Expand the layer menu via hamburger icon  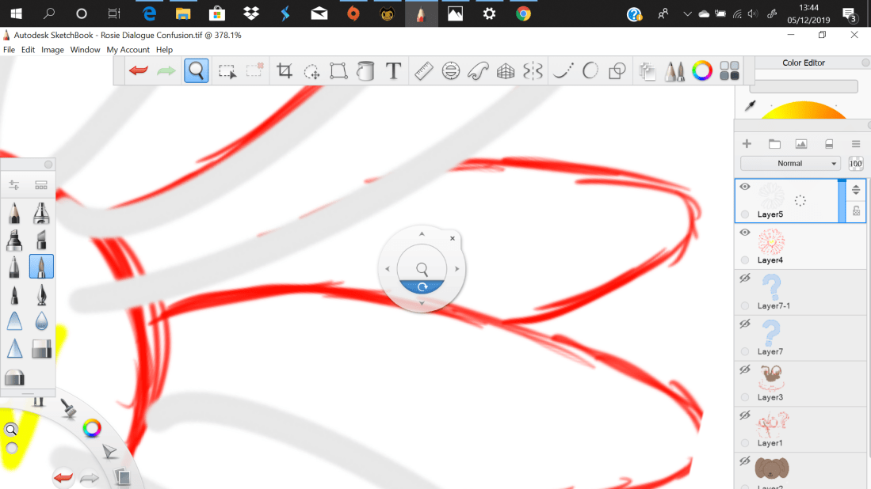pyautogui.click(x=854, y=144)
